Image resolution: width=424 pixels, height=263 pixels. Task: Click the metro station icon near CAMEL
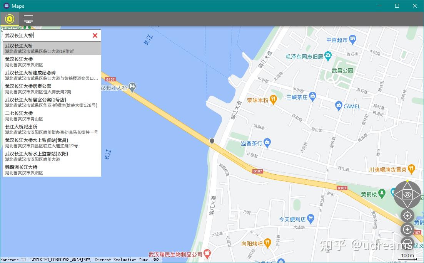click(x=338, y=105)
